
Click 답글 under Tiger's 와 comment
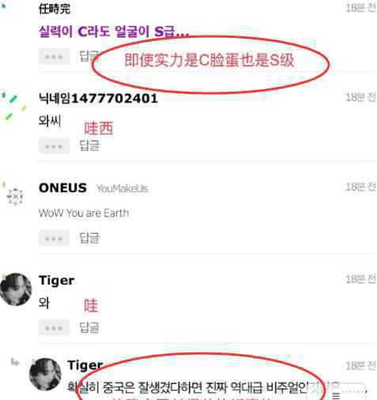click(89, 328)
